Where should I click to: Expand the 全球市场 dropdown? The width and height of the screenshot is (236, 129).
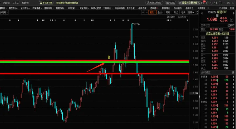tap(25, 8)
